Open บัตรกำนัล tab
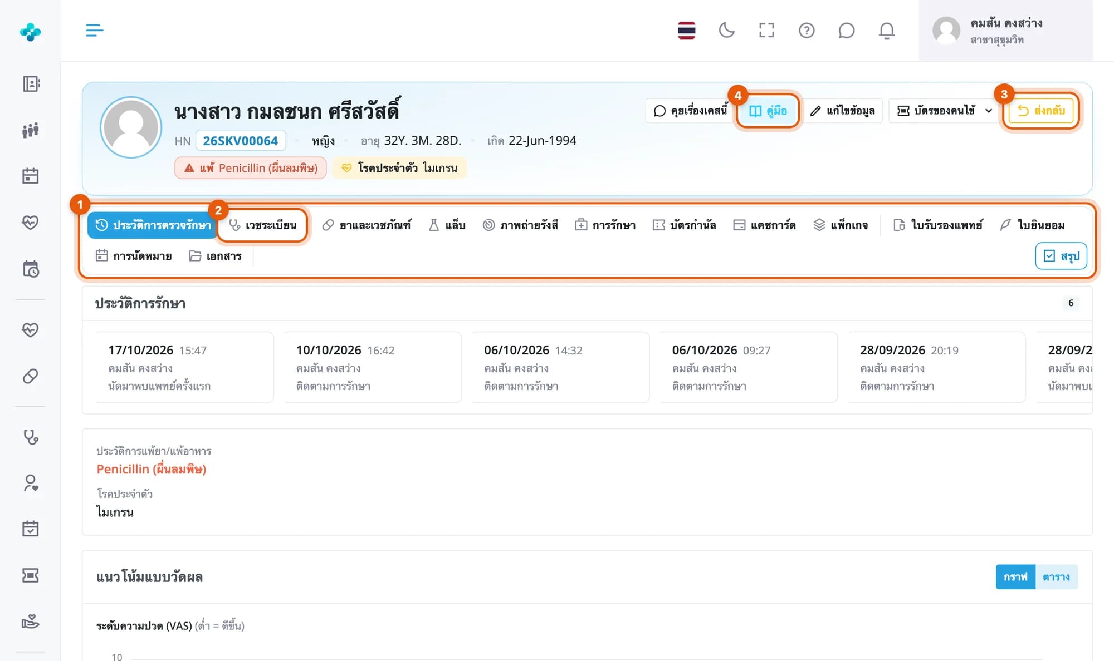1114x661 pixels. click(x=685, y=225)
